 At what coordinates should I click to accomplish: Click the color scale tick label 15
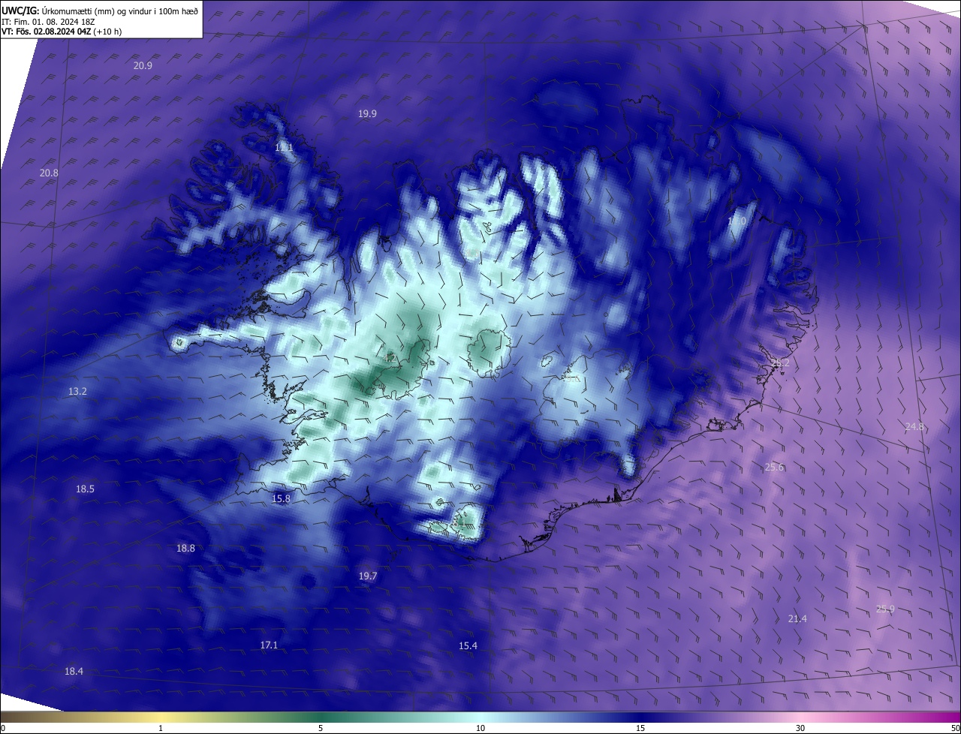(640, 728)
